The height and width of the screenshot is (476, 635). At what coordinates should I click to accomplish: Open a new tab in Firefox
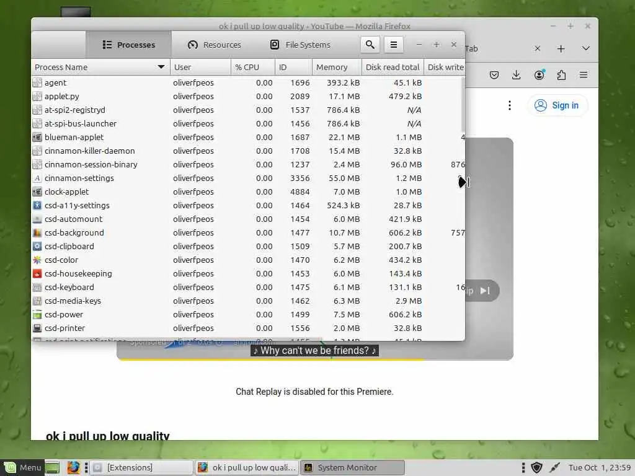(561, 49)
